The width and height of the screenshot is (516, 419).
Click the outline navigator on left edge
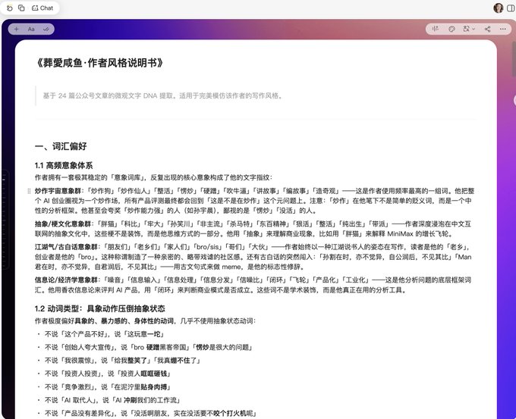[5, 220]
